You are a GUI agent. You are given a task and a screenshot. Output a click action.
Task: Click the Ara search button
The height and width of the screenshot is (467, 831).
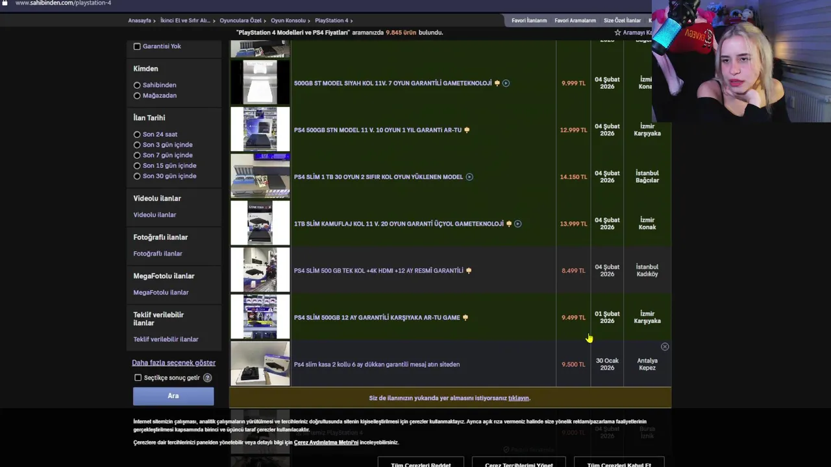point(173,396)
